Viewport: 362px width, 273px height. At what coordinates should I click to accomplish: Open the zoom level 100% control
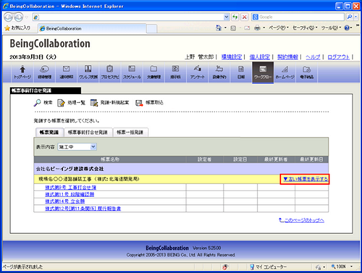[x=342, y=266]
